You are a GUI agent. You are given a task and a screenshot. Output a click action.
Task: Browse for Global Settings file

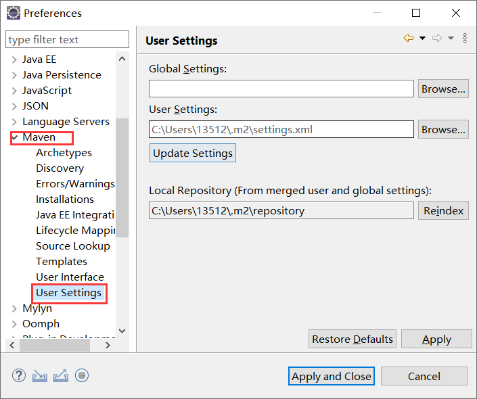coord(443,89)
